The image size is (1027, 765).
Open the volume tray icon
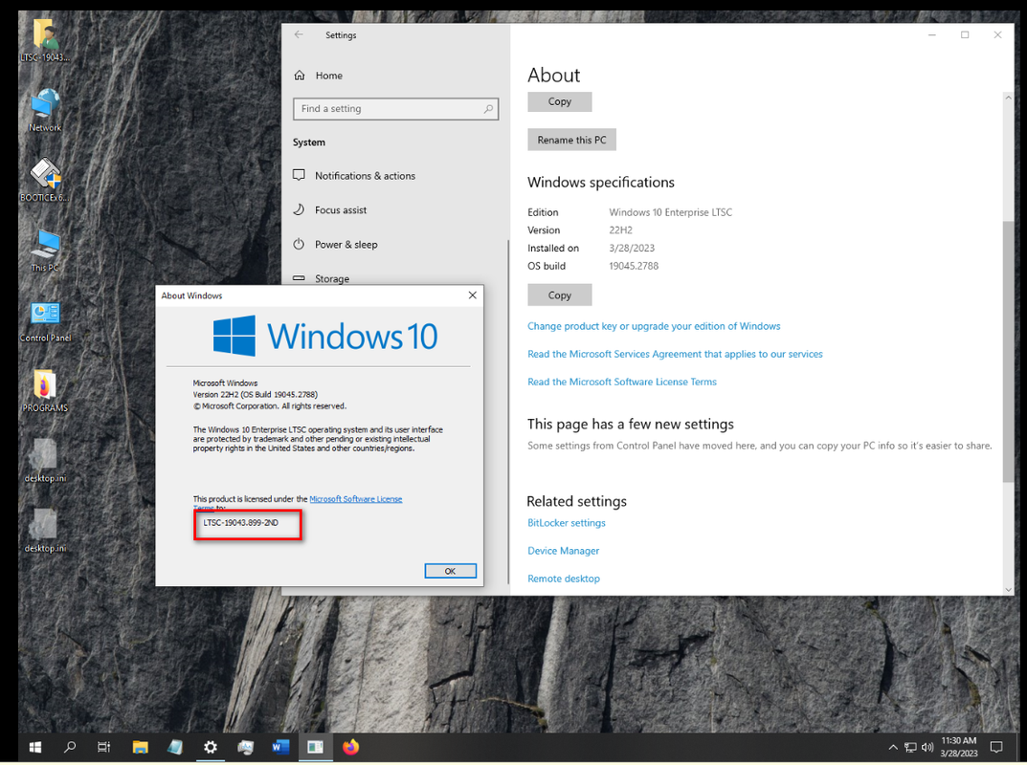click(927, 747)
